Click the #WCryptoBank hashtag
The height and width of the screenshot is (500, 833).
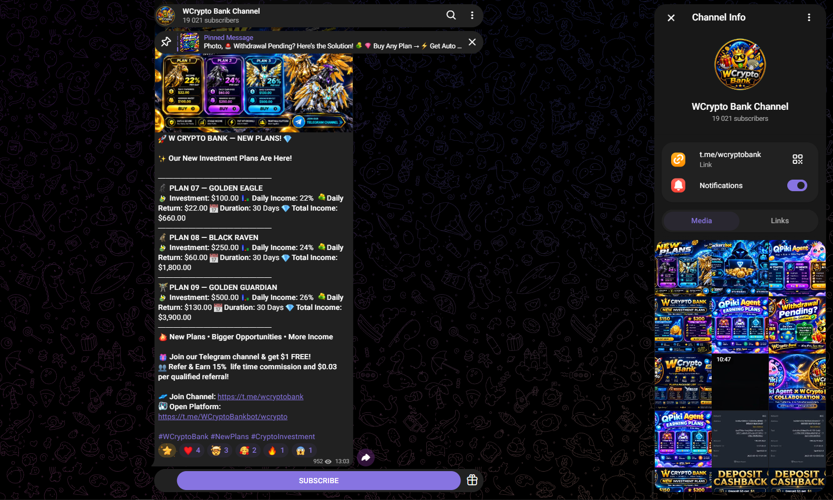(183, 436)
